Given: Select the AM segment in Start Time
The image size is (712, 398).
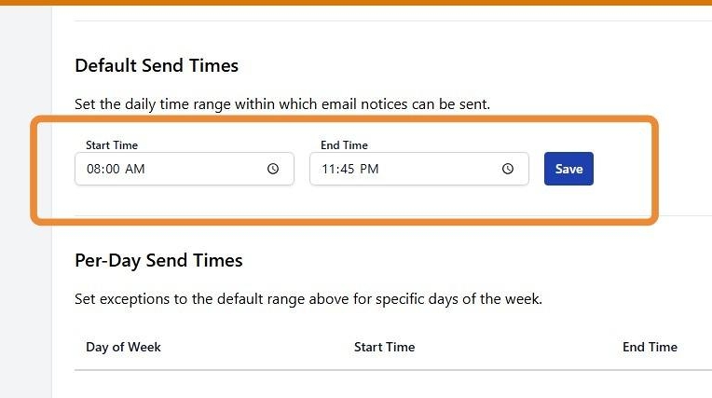Looking at the screenshot, I should pyautogui.click(x=135, y=170).
